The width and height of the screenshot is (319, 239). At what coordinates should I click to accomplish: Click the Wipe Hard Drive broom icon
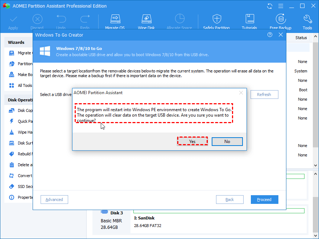tap(12, 132)
